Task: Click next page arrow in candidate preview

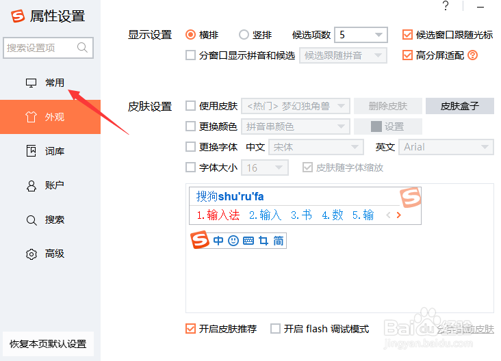Action: point(399,215)
